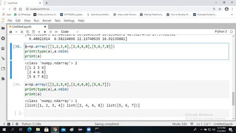Open the Property Inspector sidebar
The width and height of the screenshot is (236, 133).
(x=3, y=58)
